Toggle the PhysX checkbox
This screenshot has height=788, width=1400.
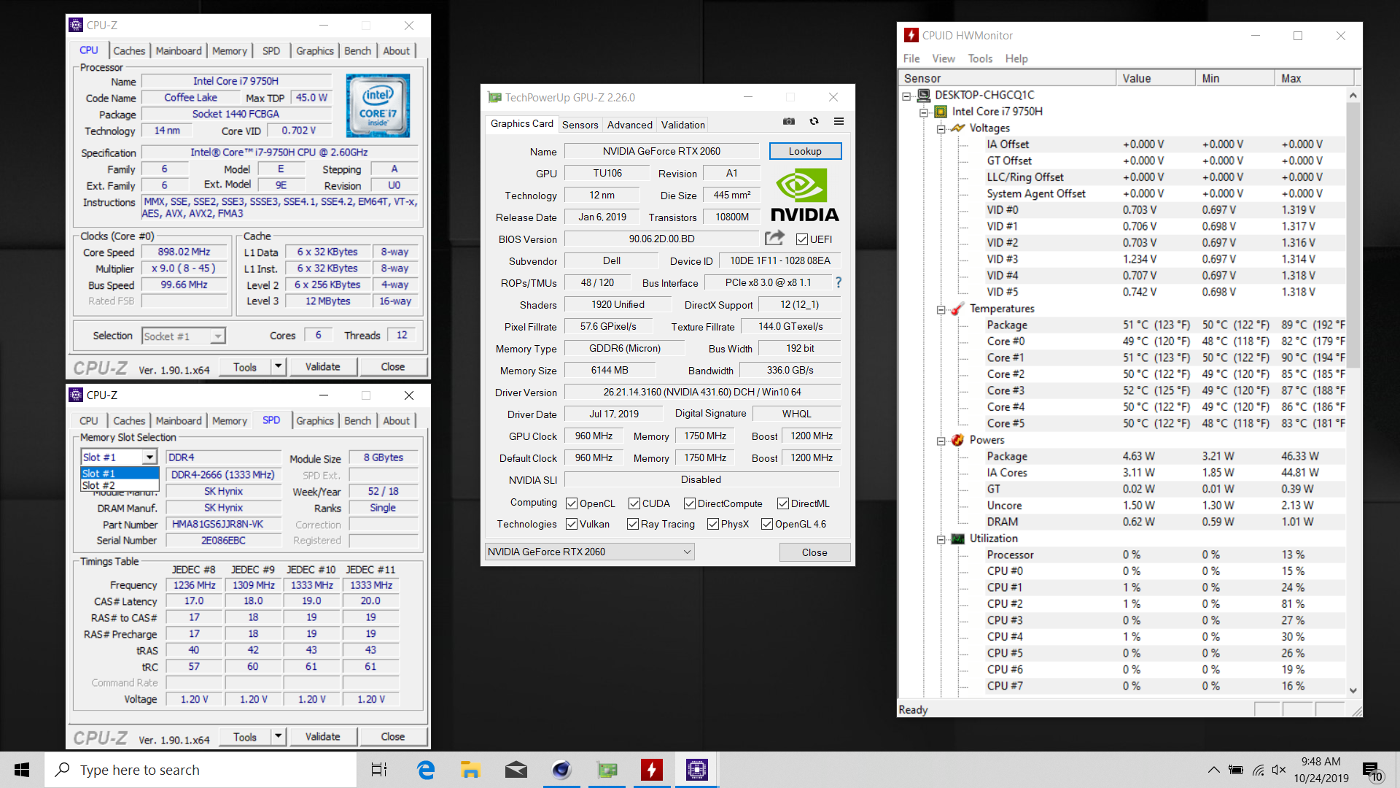pos(713,524)
